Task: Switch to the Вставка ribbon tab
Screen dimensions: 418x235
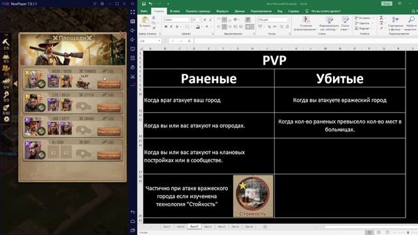Action: tap(174, 11)
